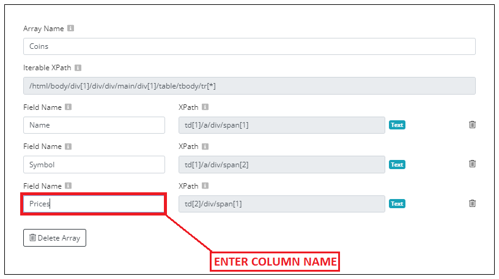Delete the Prices field using its trash icon

tap(472, 203)
